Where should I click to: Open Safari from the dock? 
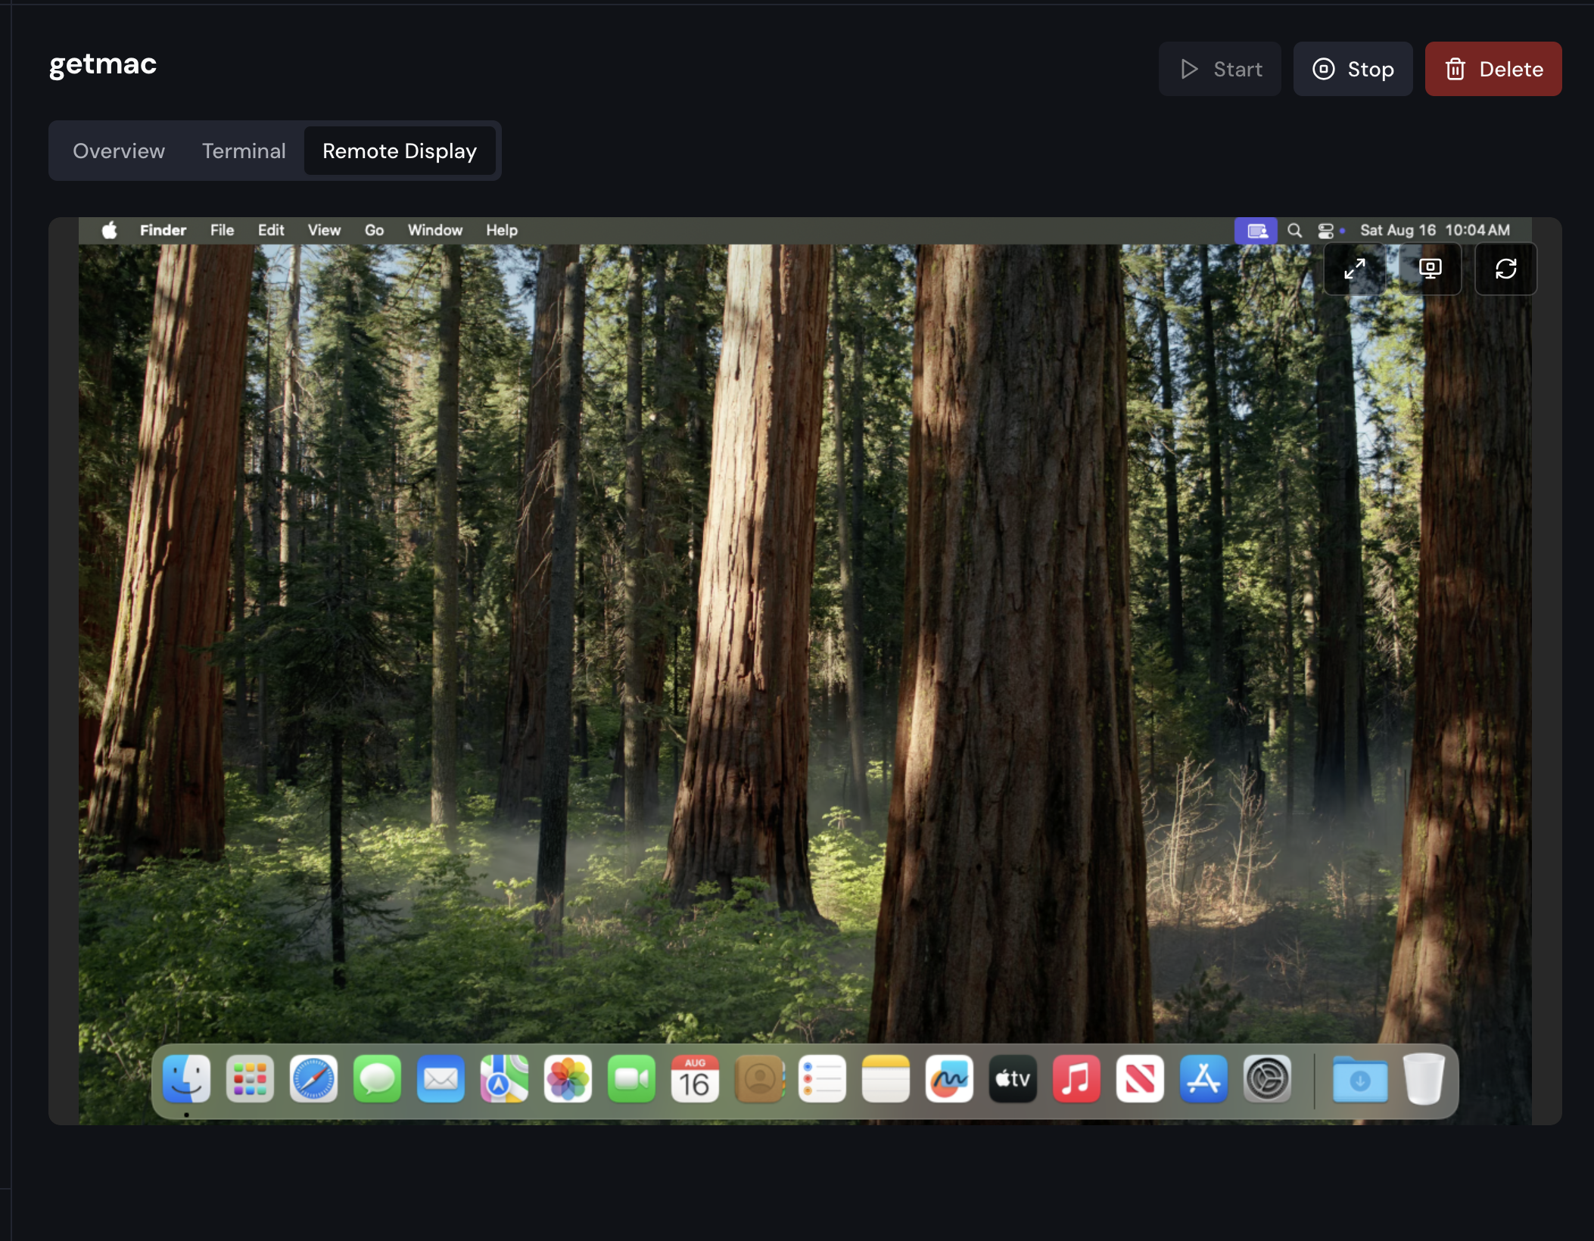(x=313, y=1079)
